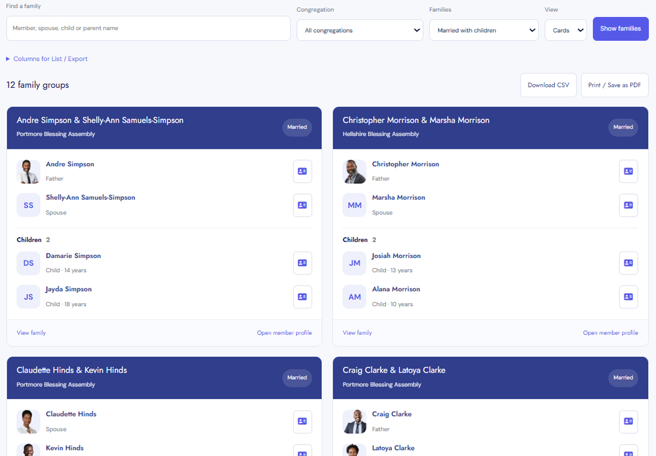Click the name Andre Simpson in member row
Viewport: 656px width, 456px height.
pyautogui.click(x=70, y=164)
